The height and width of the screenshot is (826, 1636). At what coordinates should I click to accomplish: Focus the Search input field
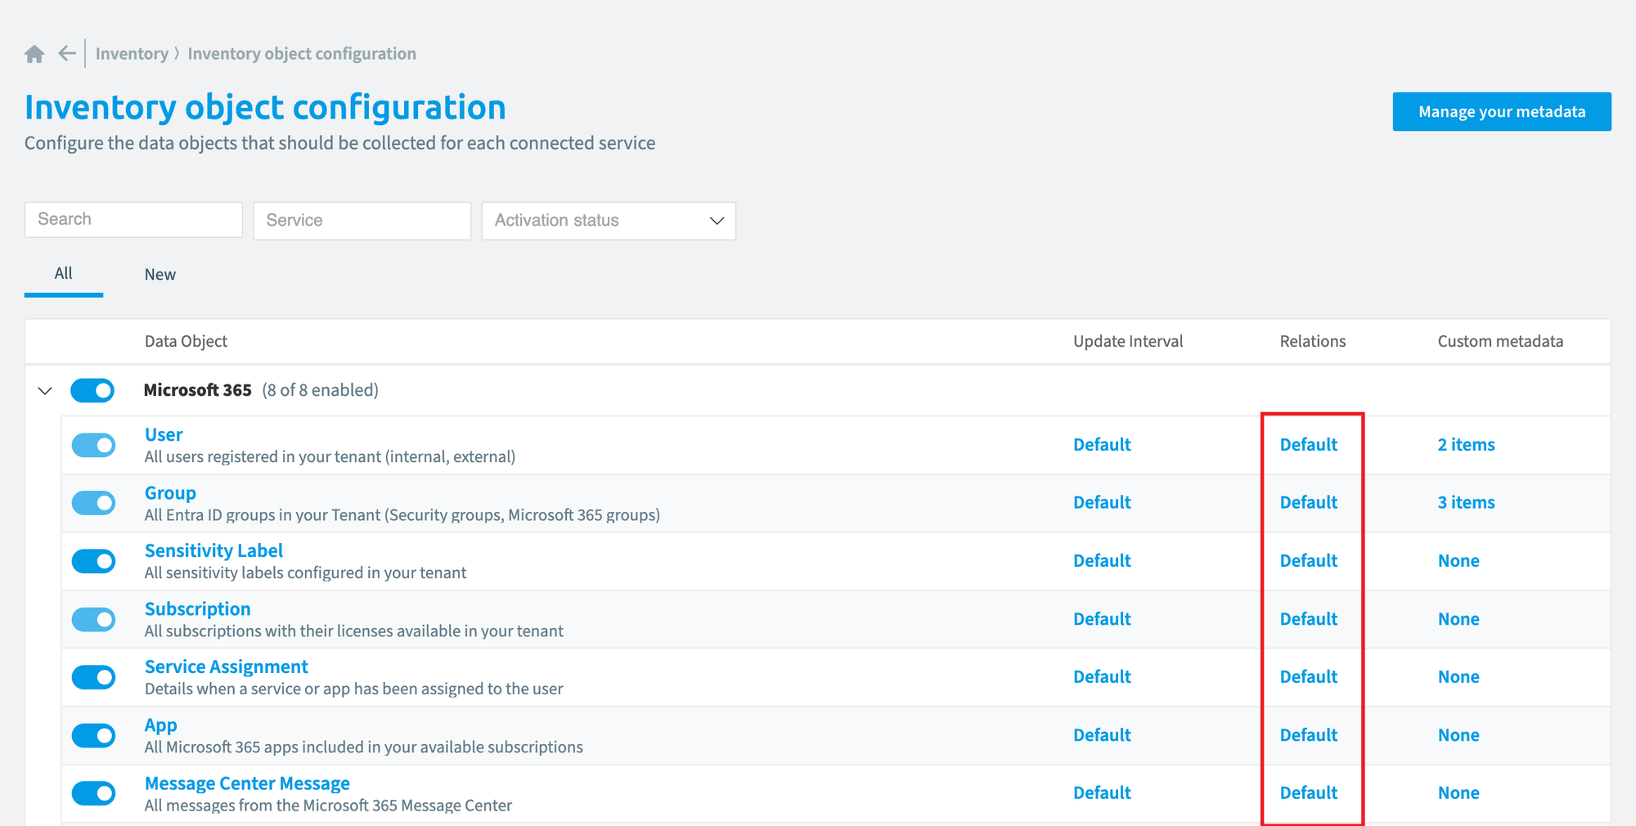pyautogui.click(x=133, y=220)
